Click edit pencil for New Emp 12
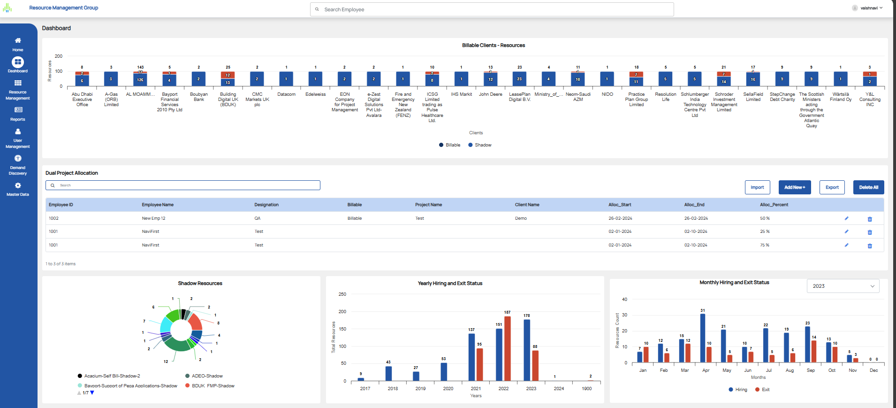The image size is (896, 408). tap(846, 218)
